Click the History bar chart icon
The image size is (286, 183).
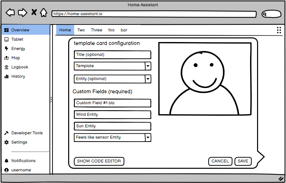coord(6,76)
